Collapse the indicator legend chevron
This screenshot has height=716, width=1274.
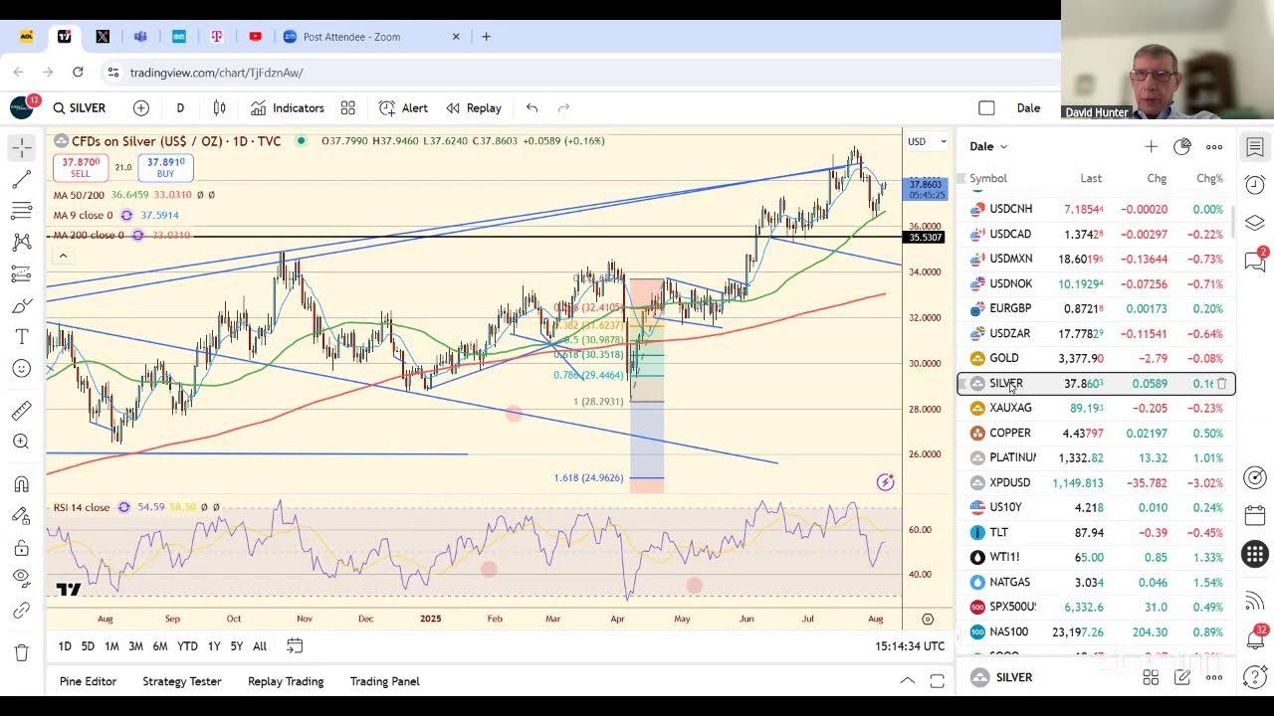coord(63,257)
